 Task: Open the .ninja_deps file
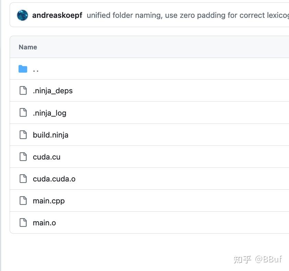coord(53,91)
